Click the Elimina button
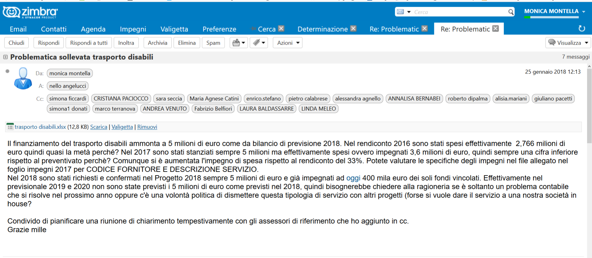The width and height of the screenshot is (592, 258). 187,43
